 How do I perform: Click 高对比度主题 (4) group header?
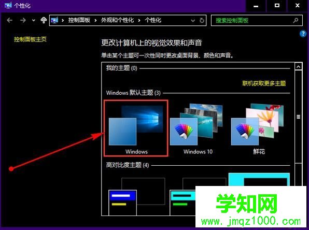[x=128, y=165]
